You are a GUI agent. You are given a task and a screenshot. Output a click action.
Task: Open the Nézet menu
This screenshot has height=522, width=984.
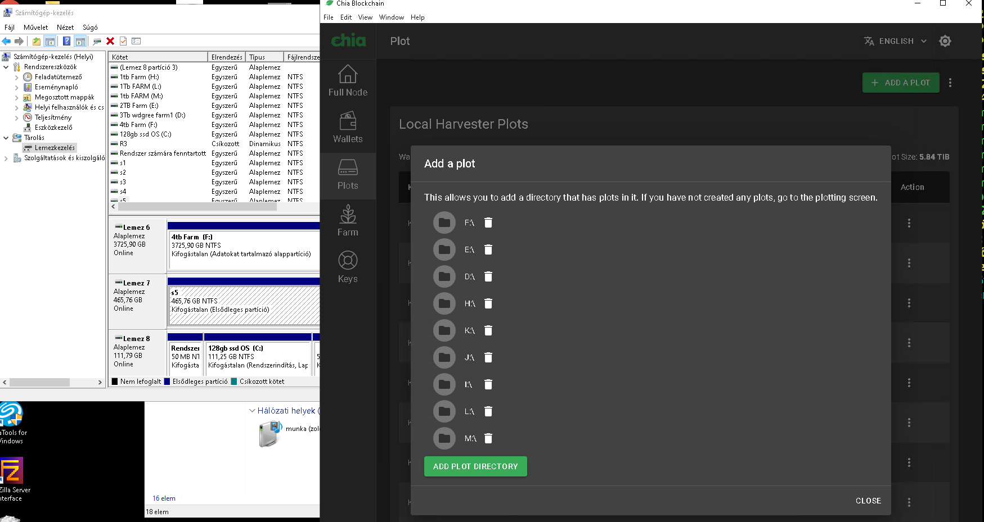click(x=65, y=27)
